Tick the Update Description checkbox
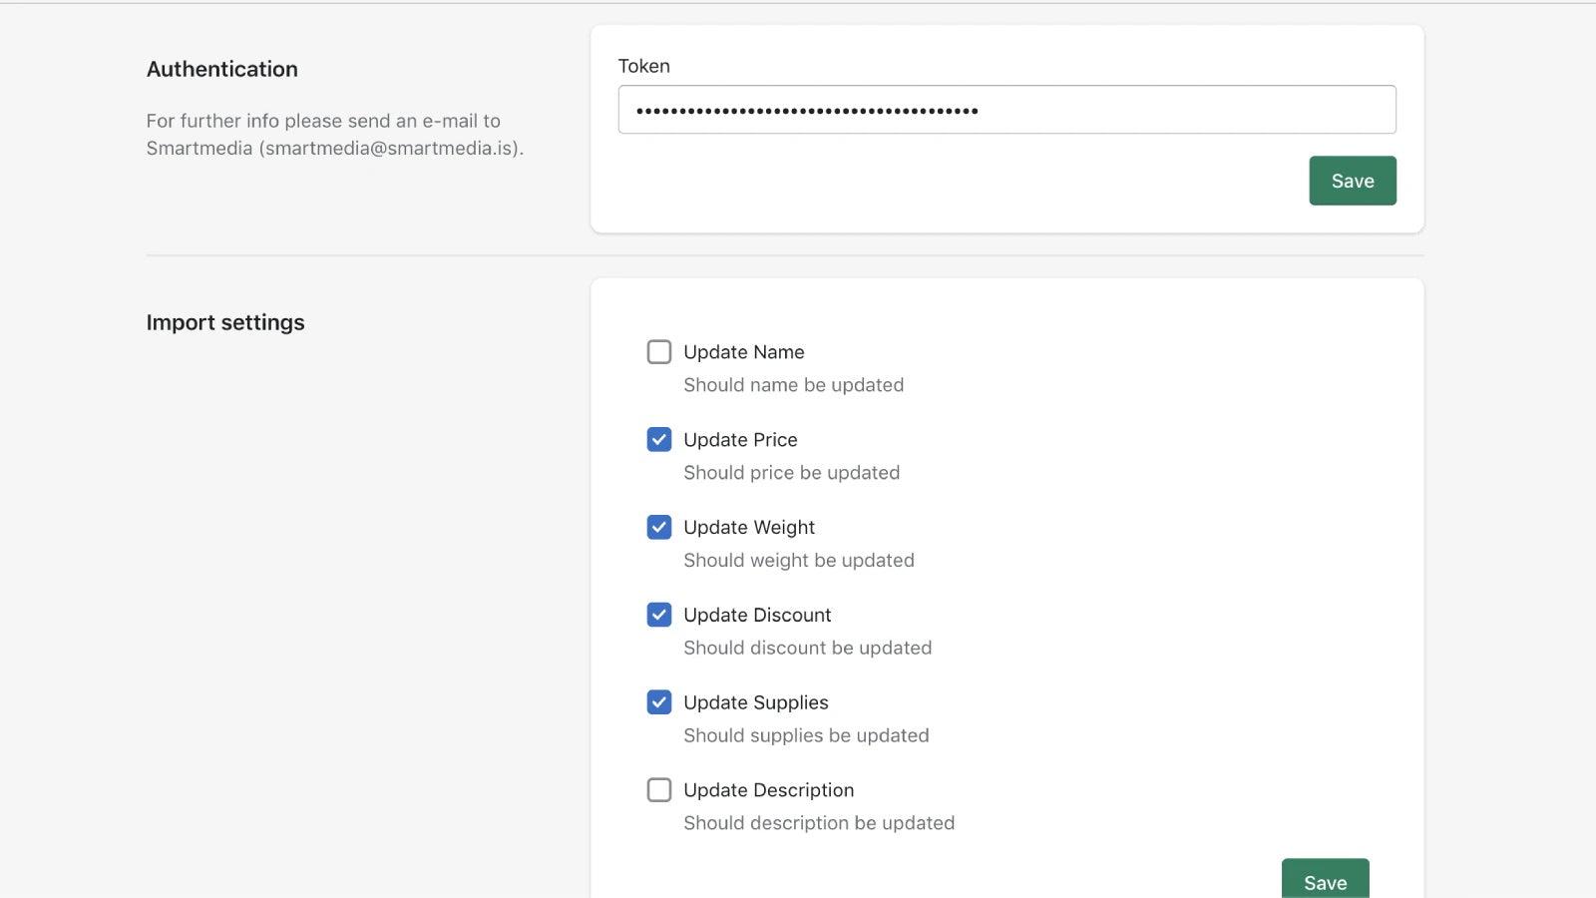This screenshot has width=1596, height=898. pos(658,790)
